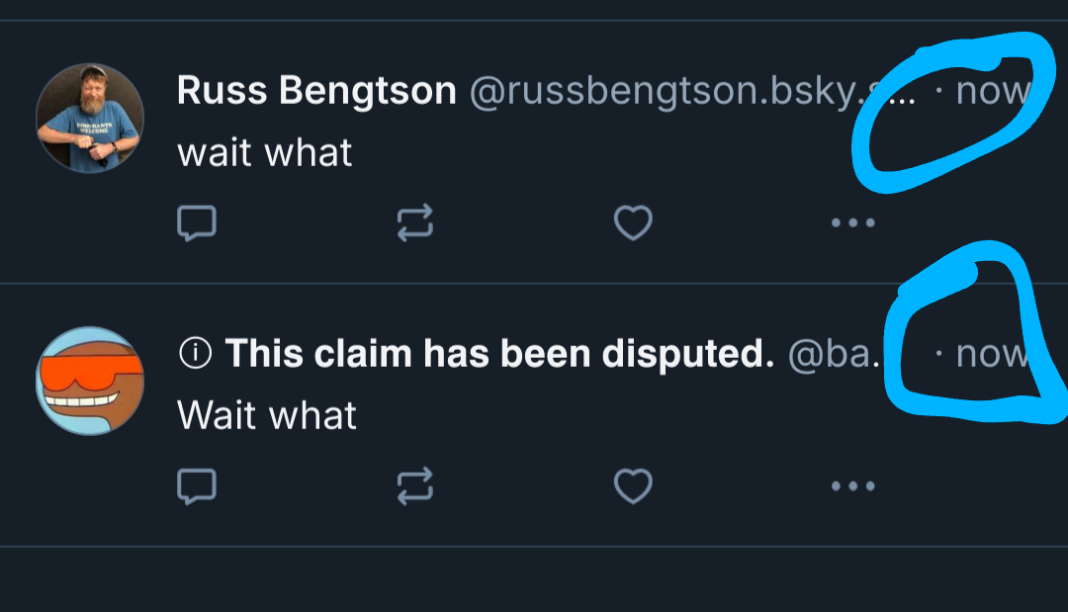The image size is (1068, 612).
Task: Reply to Russ Bengtson's post
Action: pos(196,223)
